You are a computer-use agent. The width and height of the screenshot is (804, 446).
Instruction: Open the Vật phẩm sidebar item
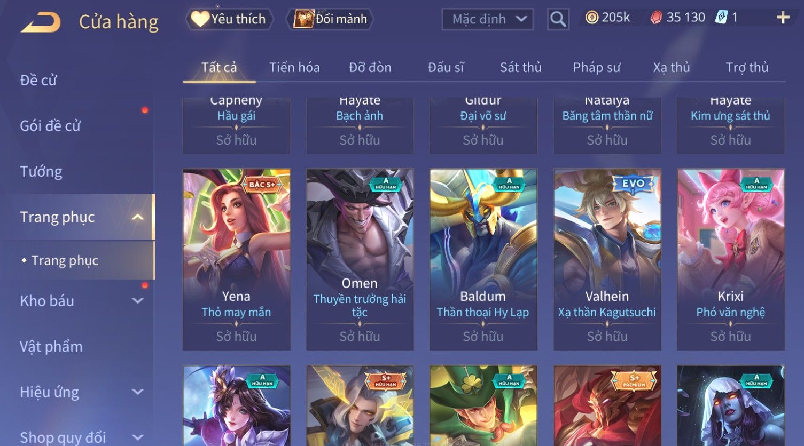point(51,347)
